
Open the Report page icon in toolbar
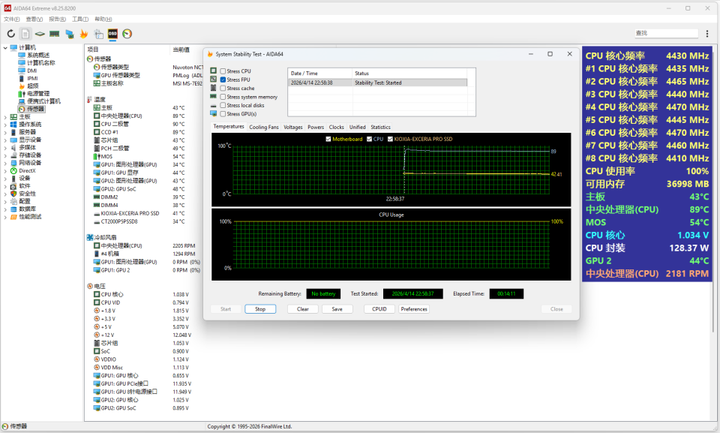(25, 34)
